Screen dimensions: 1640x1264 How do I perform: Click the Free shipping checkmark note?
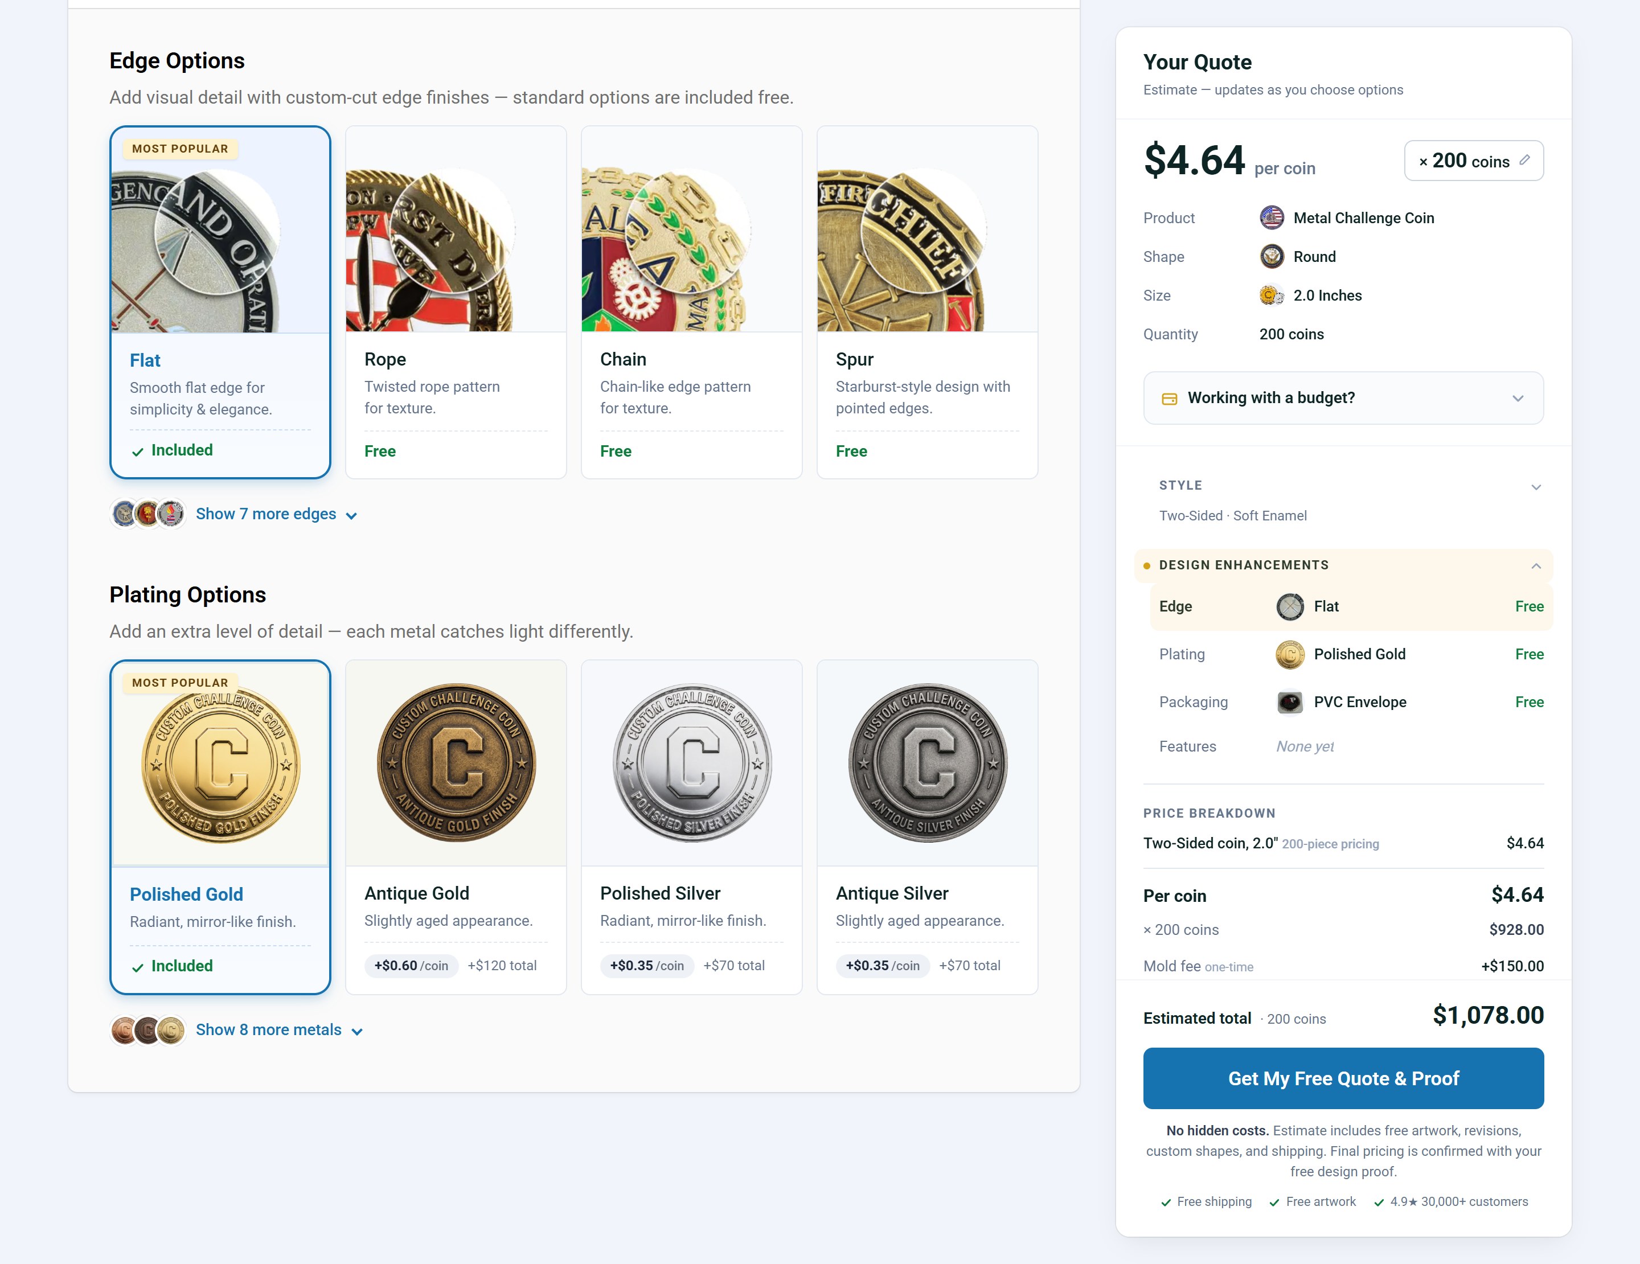[x=1206, y=1202]
